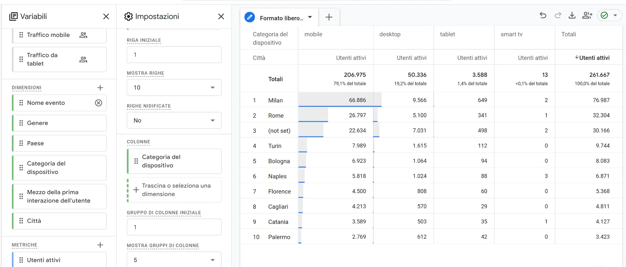Open the Mostra gruppi di colonne dropdown

174,260
